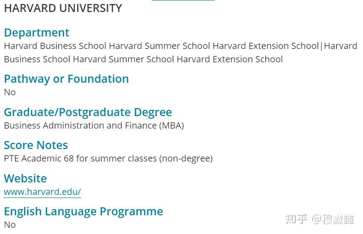Click the English Language Programme heading
The height and width of the screenshot is (234, 363).
(83, 211)
